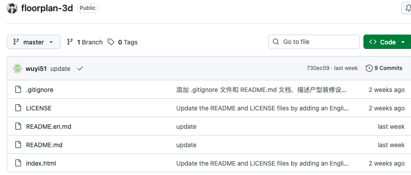411x175 pixels.
Task: Open commit hash 730ec09
Action: [x=318, y=68]
